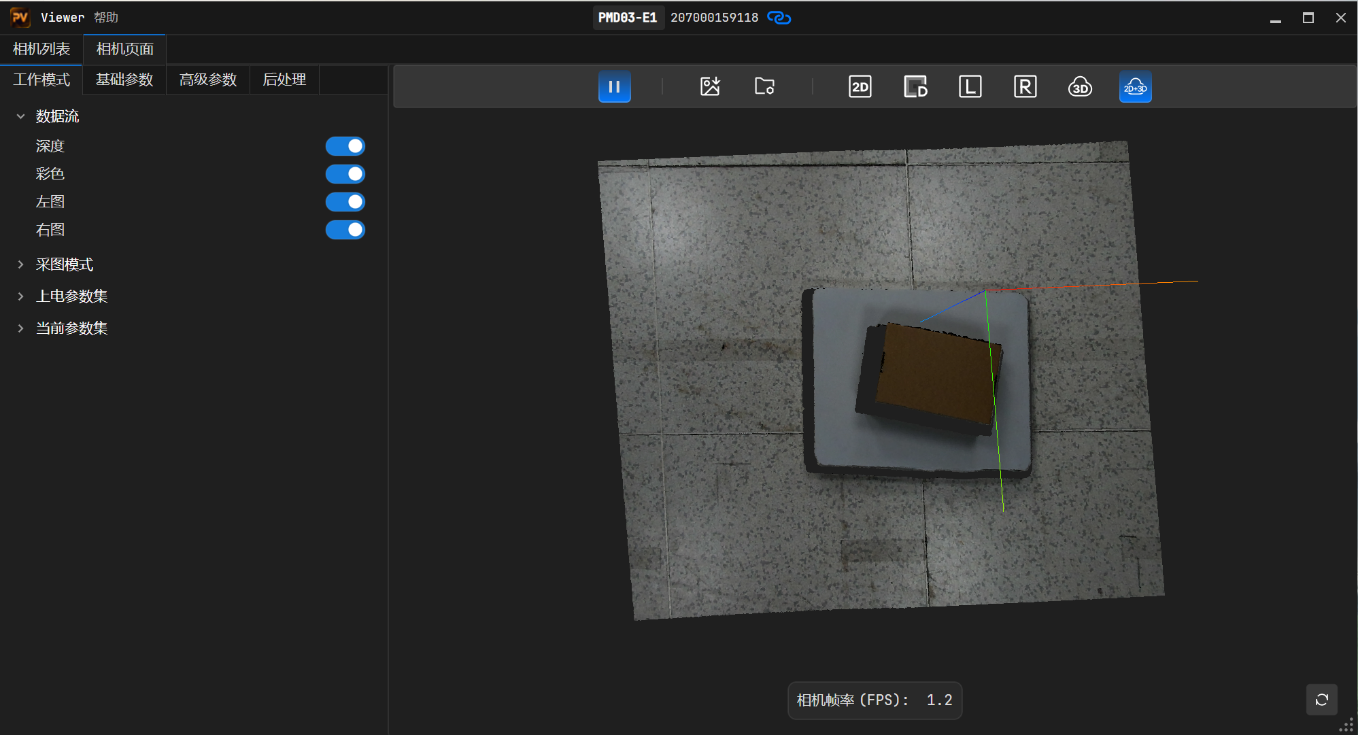
Task: Reset the 3D view with refresh icon
Action: click(1322, 700)
